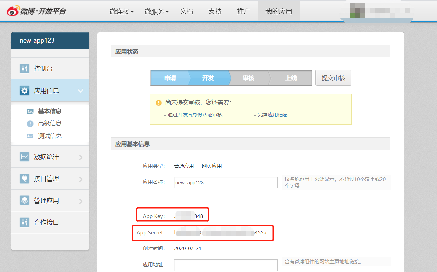Click the 测试信息 icon
This screenshot has width=437, height=272.
coord(30,136)
